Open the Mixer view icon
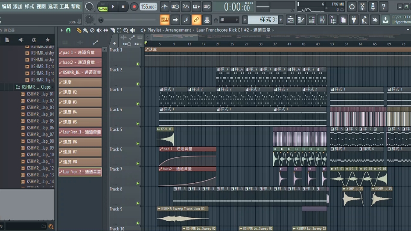 (322, 20)
